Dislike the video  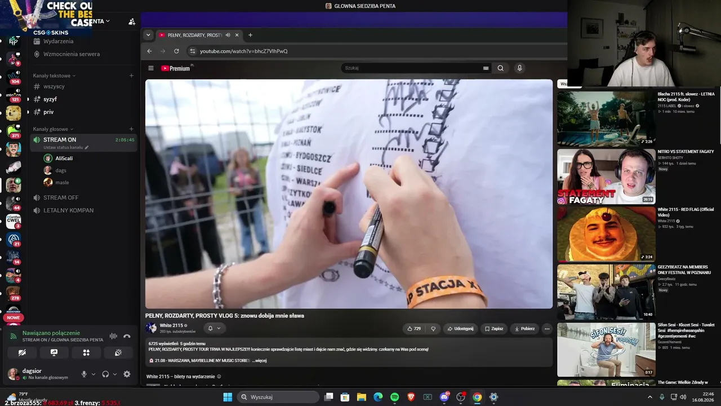point(433,328)
